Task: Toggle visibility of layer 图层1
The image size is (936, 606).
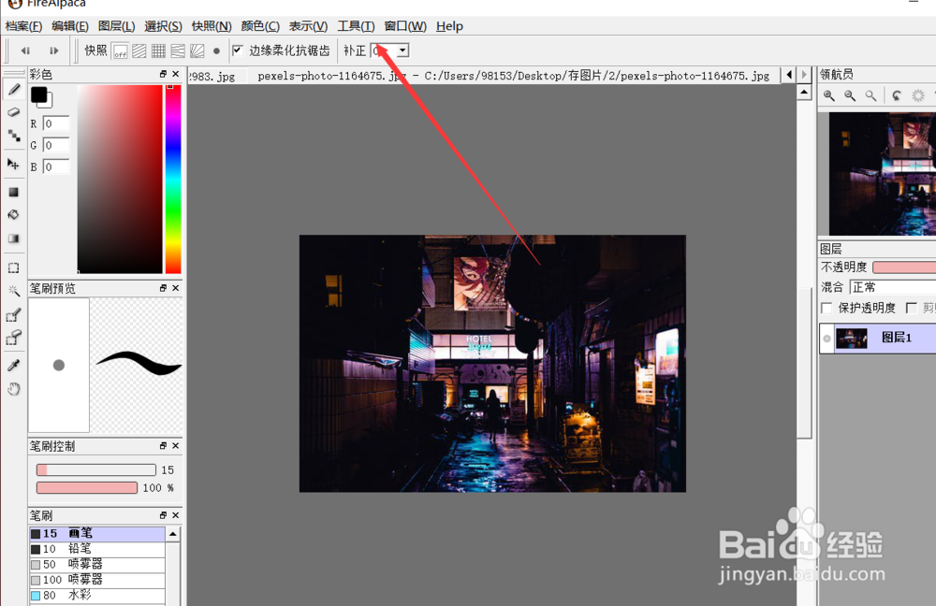Action: [x=826, y=339]
